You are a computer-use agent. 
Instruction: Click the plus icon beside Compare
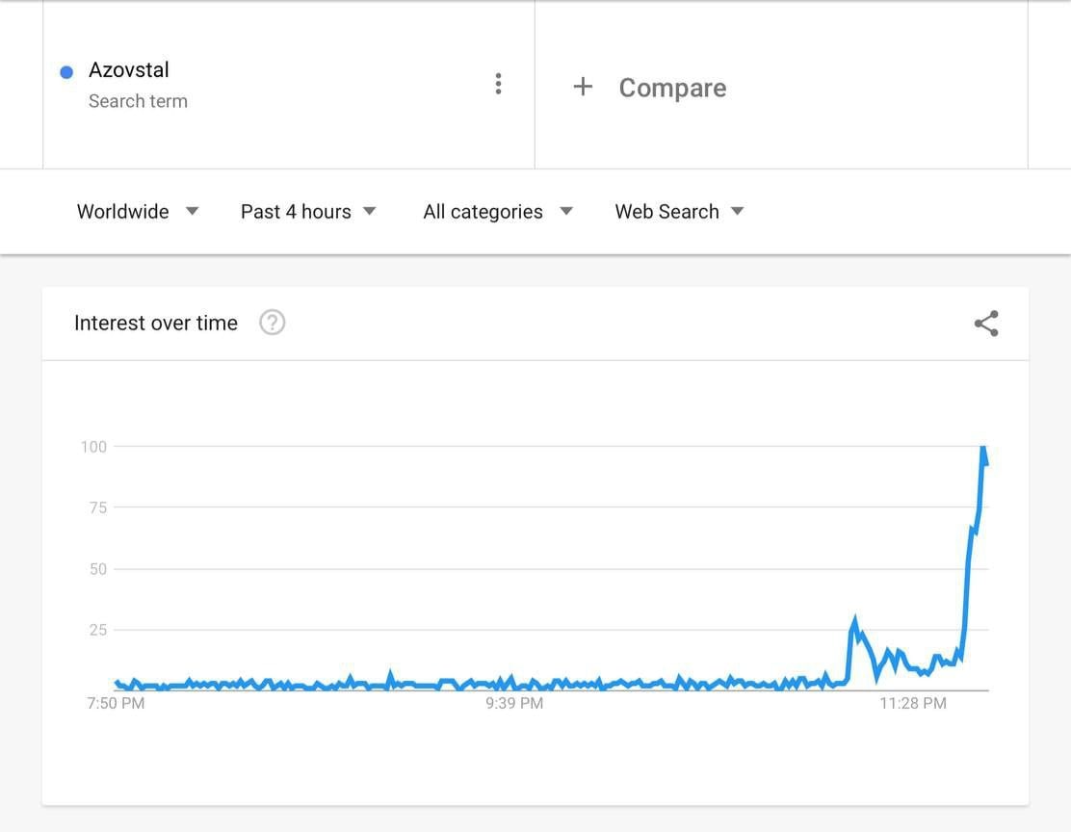(x=583, y=88)
